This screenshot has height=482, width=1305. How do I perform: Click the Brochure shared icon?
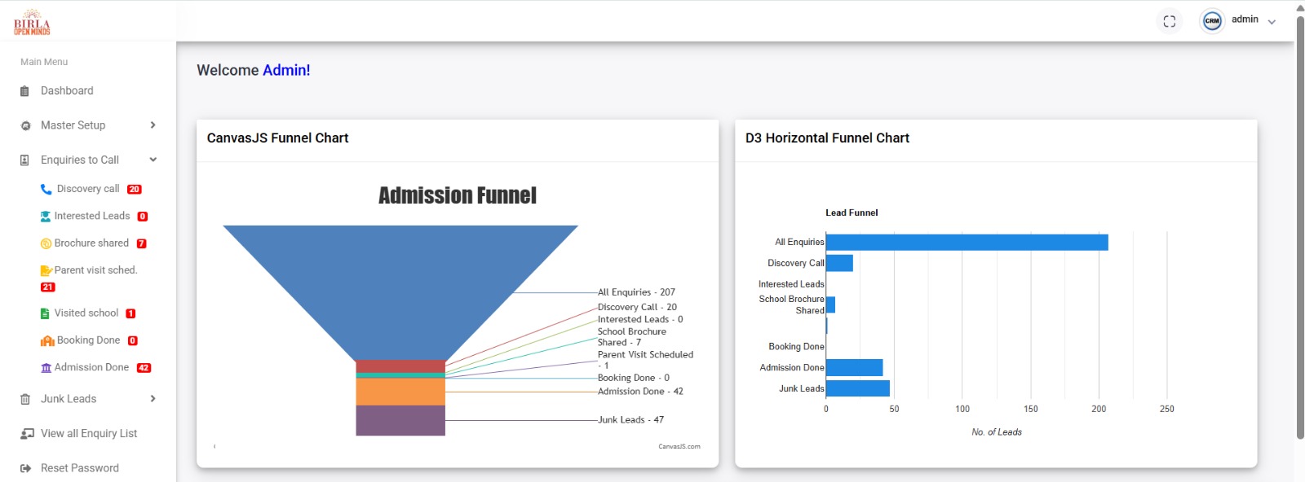pyautogui.click(x=46, y=243)
